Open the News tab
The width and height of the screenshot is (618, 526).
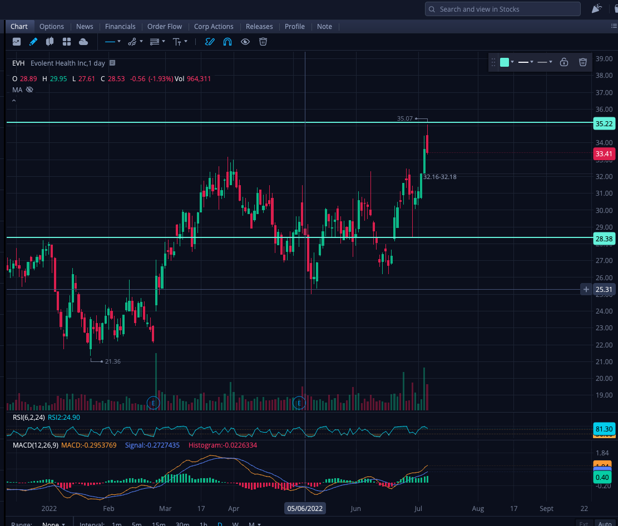[x=85, y=26]
